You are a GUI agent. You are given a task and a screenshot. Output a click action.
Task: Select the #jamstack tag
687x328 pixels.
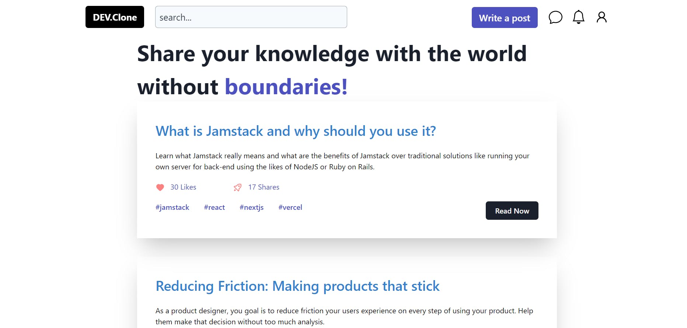click(172, 207)
